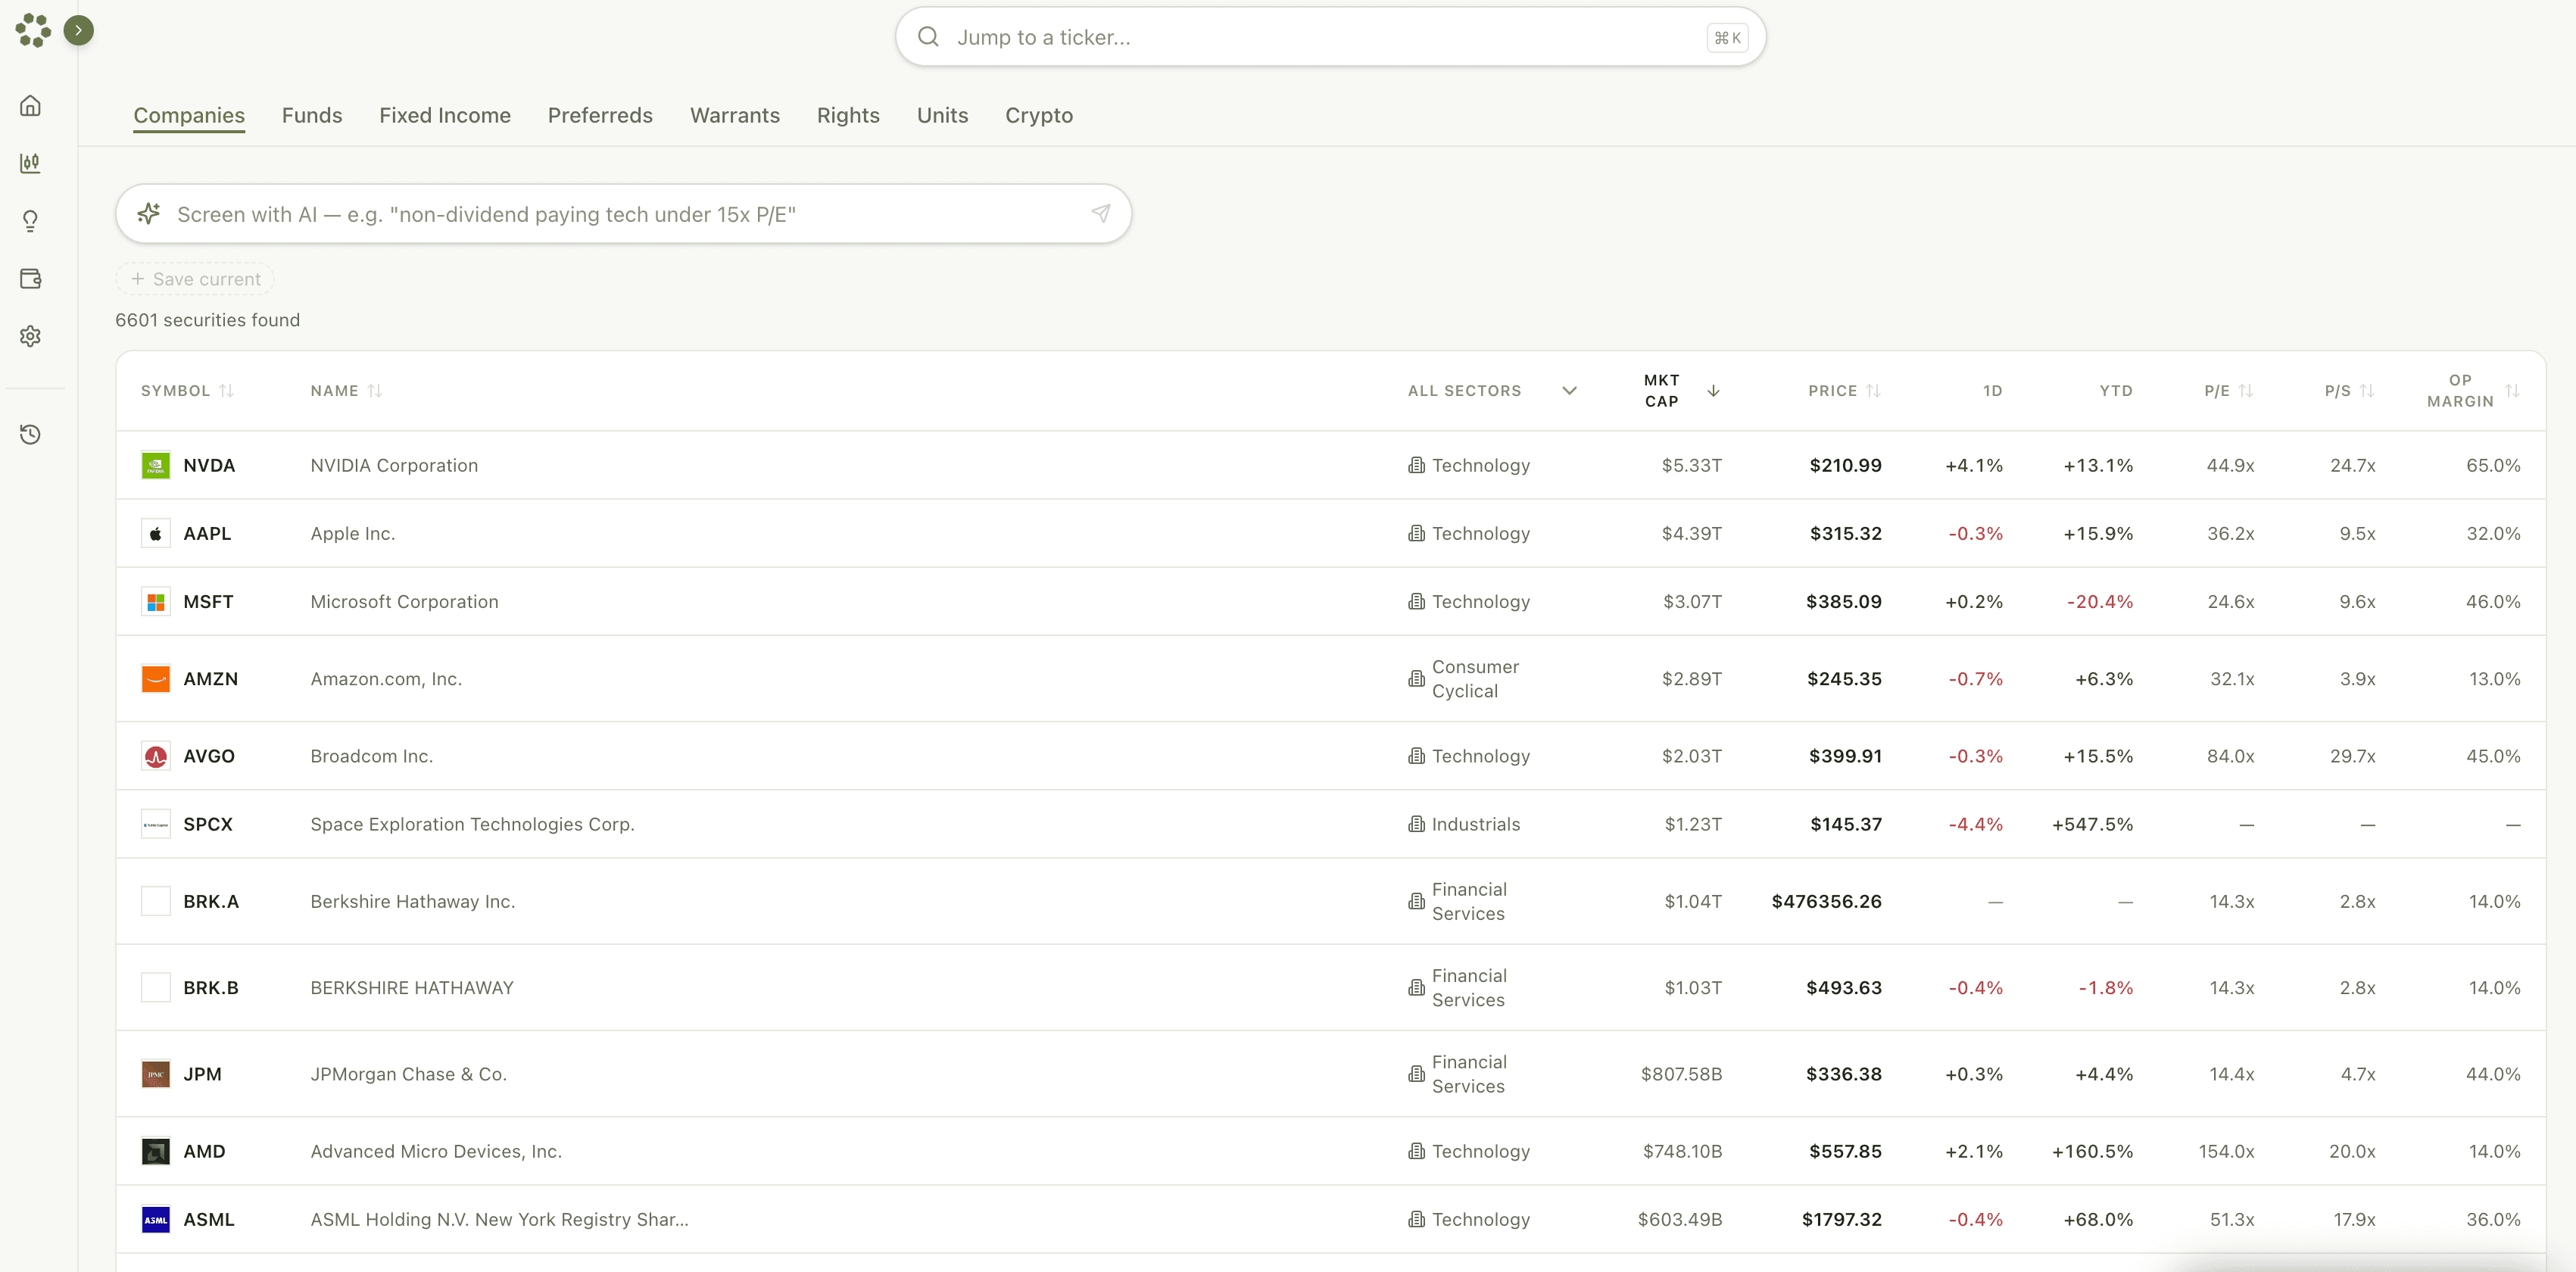Viewport: 2576px width, 1272px height.
Task: Click the 1D column header
Action: [x=1992, y=391]
